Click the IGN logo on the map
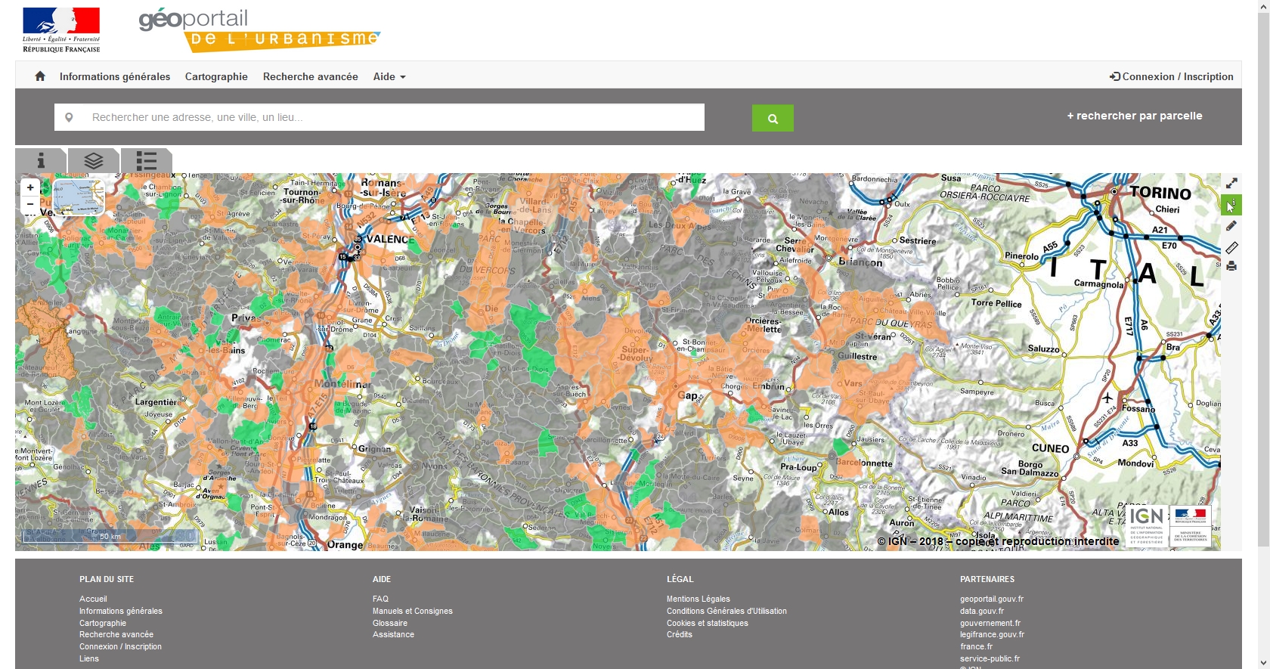Image resolution: width=1270 pixels, height=669 pixels. point(1147,525)
